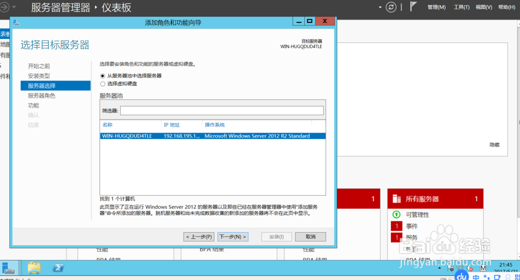
Task: Click the 仪表板 breadcrumb title
Action: [x=116, y=7]
